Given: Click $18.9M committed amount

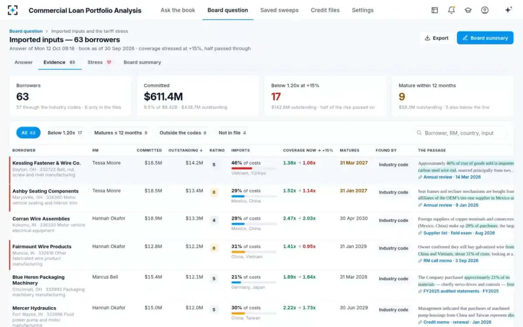Looking at the screenshot, I should [153, 219].
